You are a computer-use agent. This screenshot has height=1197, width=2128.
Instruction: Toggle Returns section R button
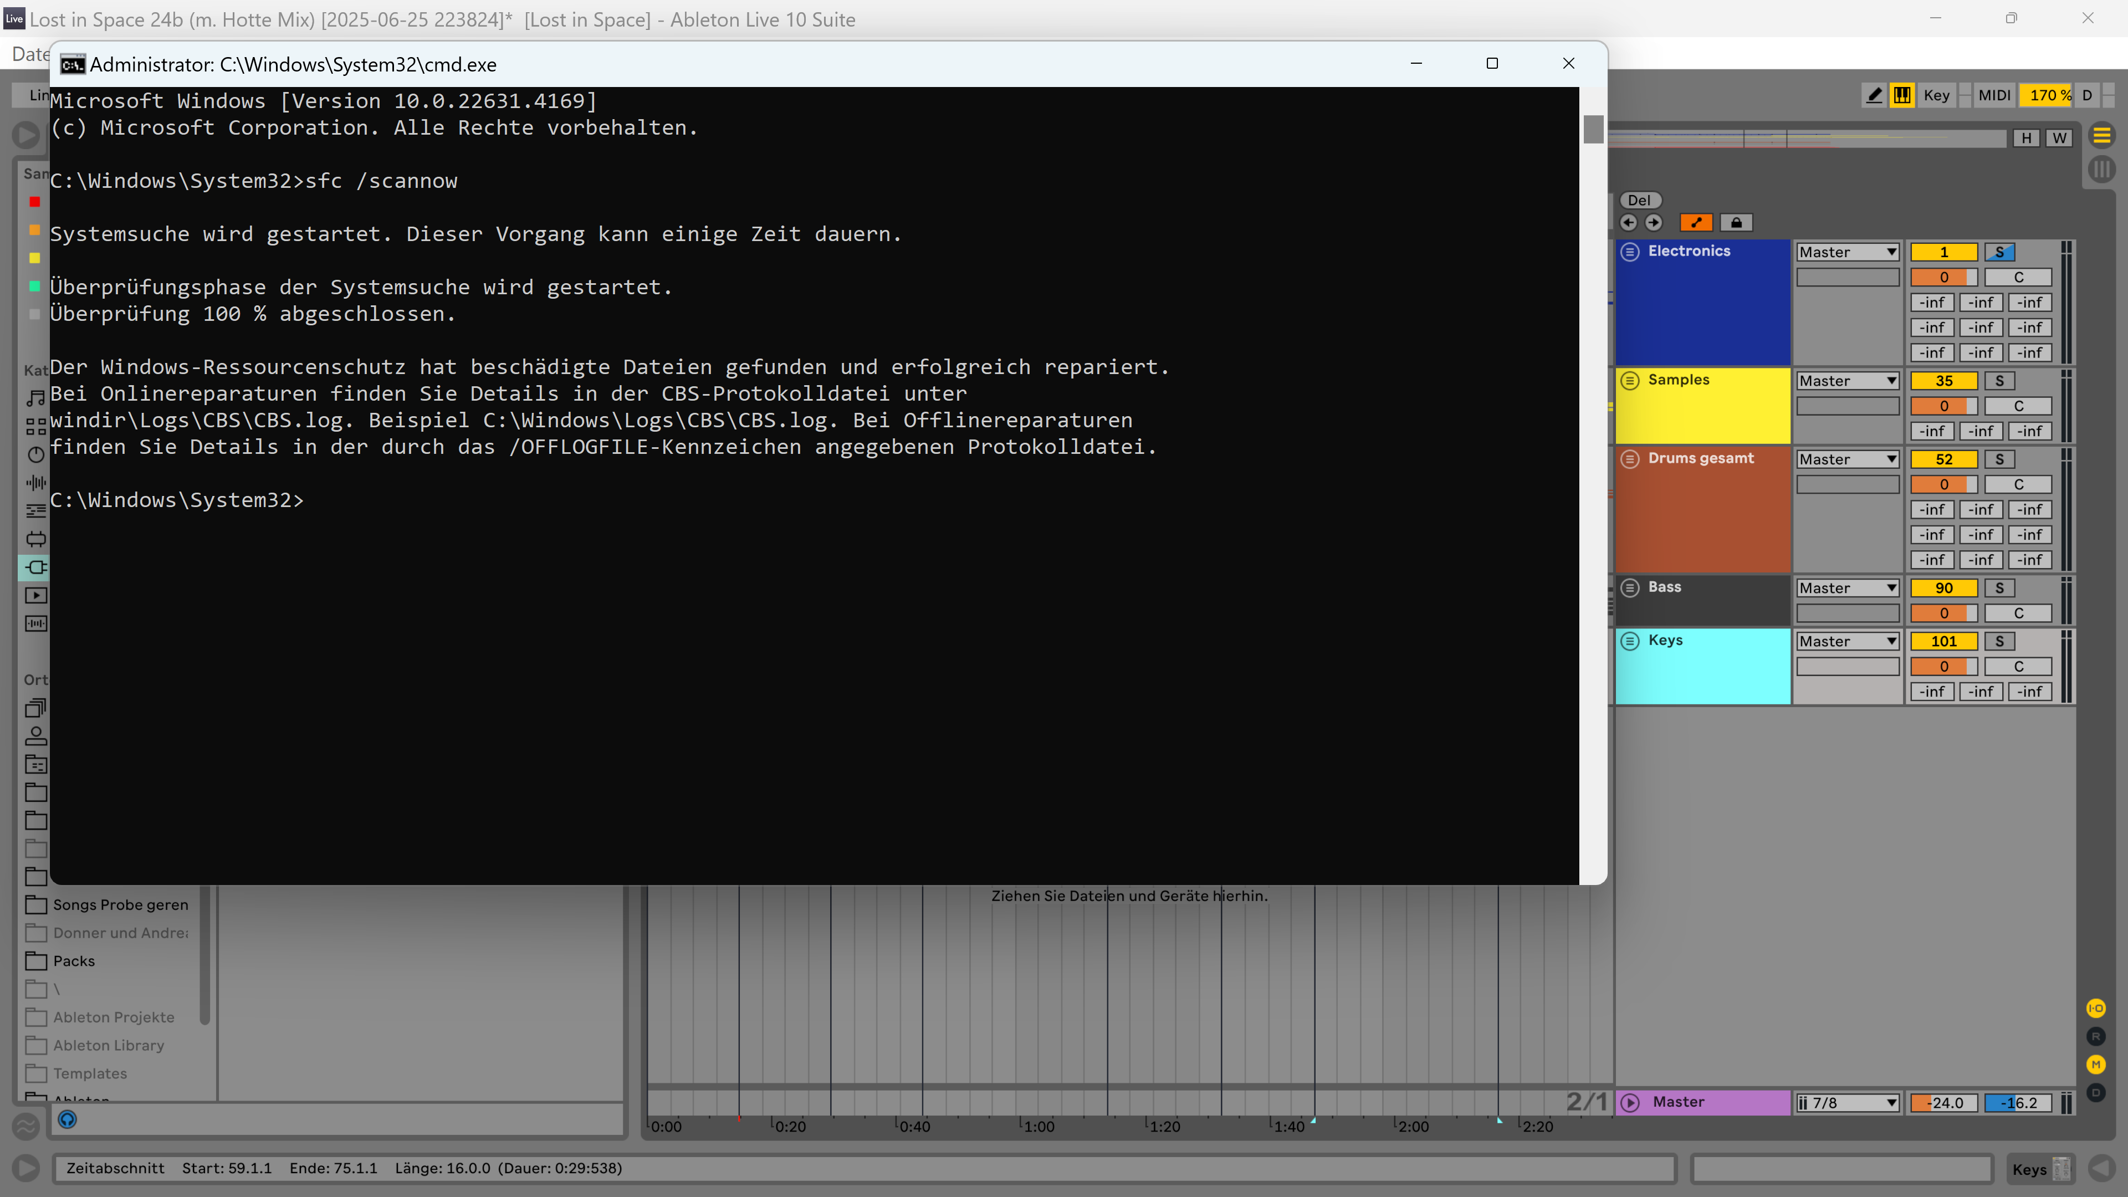click(2096, 1037)
